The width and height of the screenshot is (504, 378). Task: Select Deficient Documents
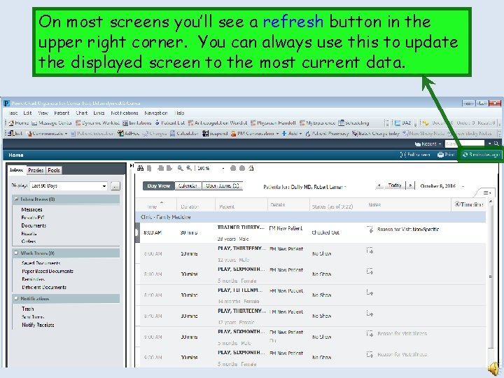(44, 287)
